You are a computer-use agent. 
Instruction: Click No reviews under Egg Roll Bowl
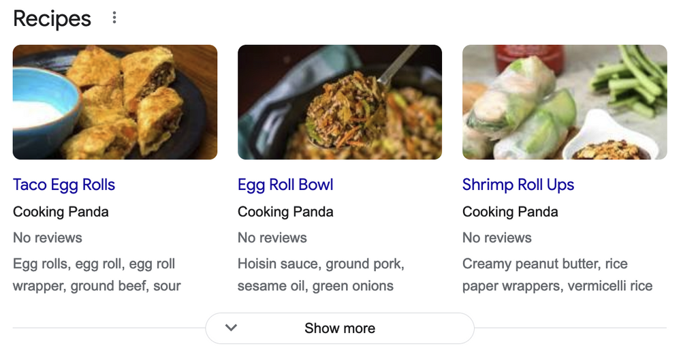tap(272, 238)
